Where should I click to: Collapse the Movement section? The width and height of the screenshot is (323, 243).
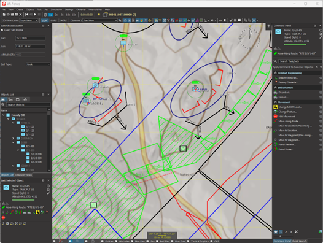276,102
